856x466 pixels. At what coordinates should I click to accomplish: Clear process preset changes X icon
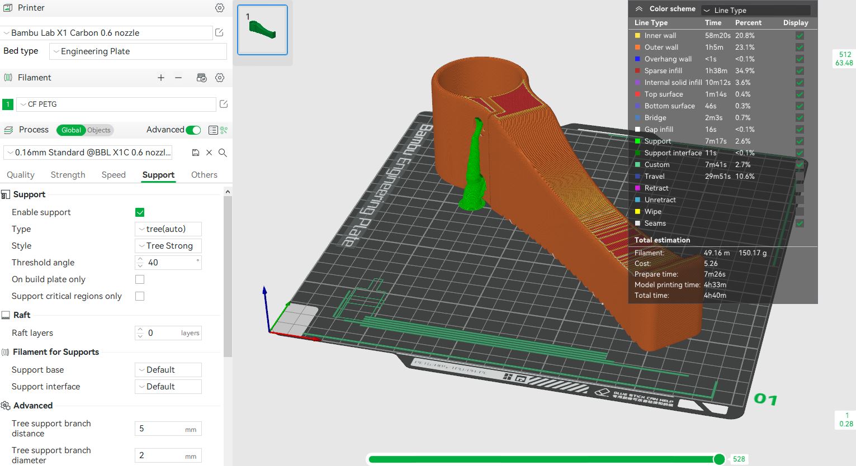pyautogui.click(x=209, y=153)
